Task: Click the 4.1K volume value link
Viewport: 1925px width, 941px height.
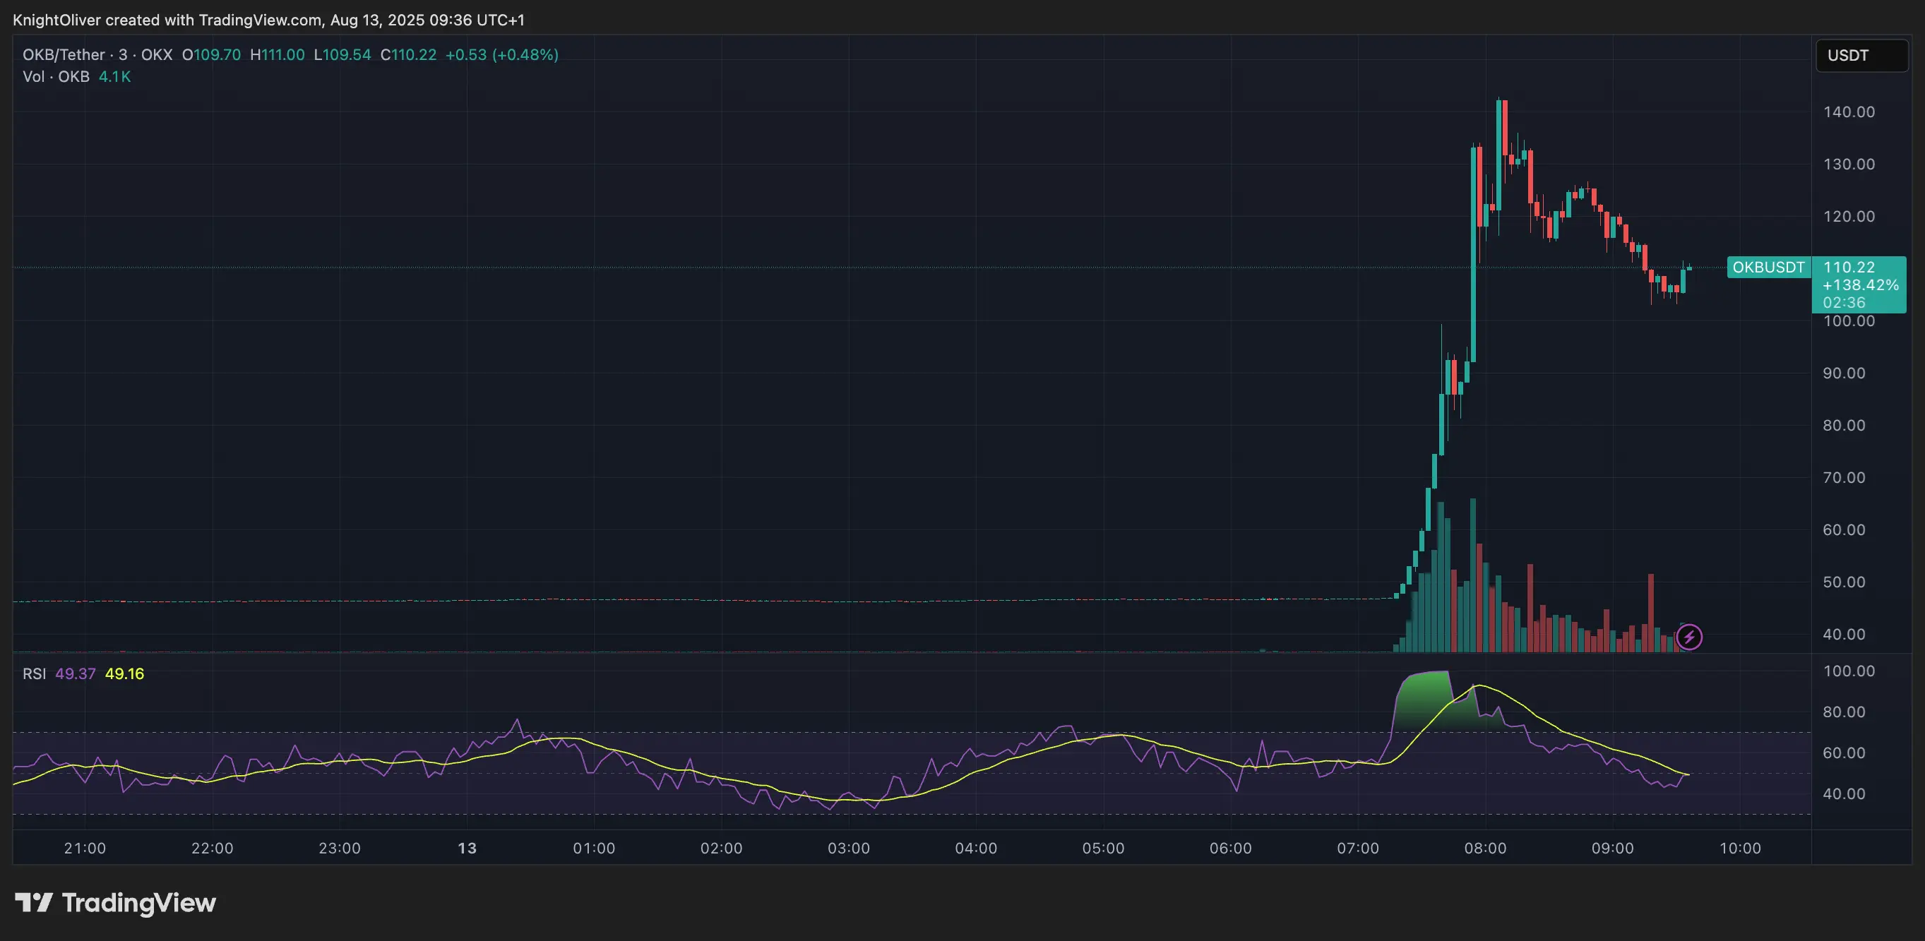Action: (x=114, y=76)
